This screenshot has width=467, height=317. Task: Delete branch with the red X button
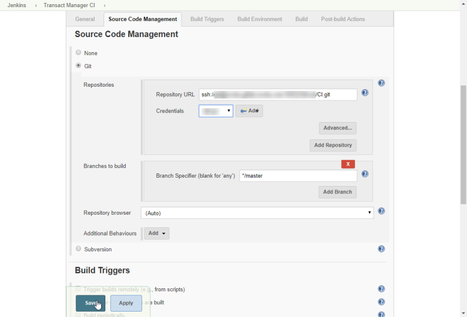click(348, 164)
